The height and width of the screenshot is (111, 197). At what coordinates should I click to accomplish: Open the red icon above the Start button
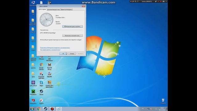point(33,101)
